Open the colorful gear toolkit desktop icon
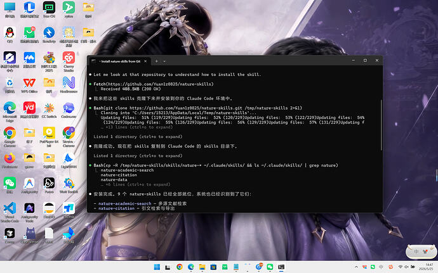 [69, 183]
